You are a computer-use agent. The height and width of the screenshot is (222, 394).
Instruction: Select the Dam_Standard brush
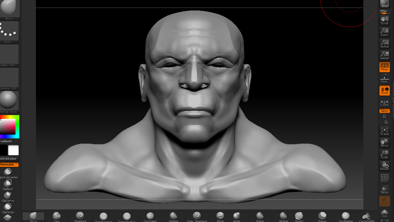click(197, 217)
